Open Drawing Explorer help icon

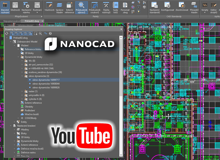tap(50, 33)
